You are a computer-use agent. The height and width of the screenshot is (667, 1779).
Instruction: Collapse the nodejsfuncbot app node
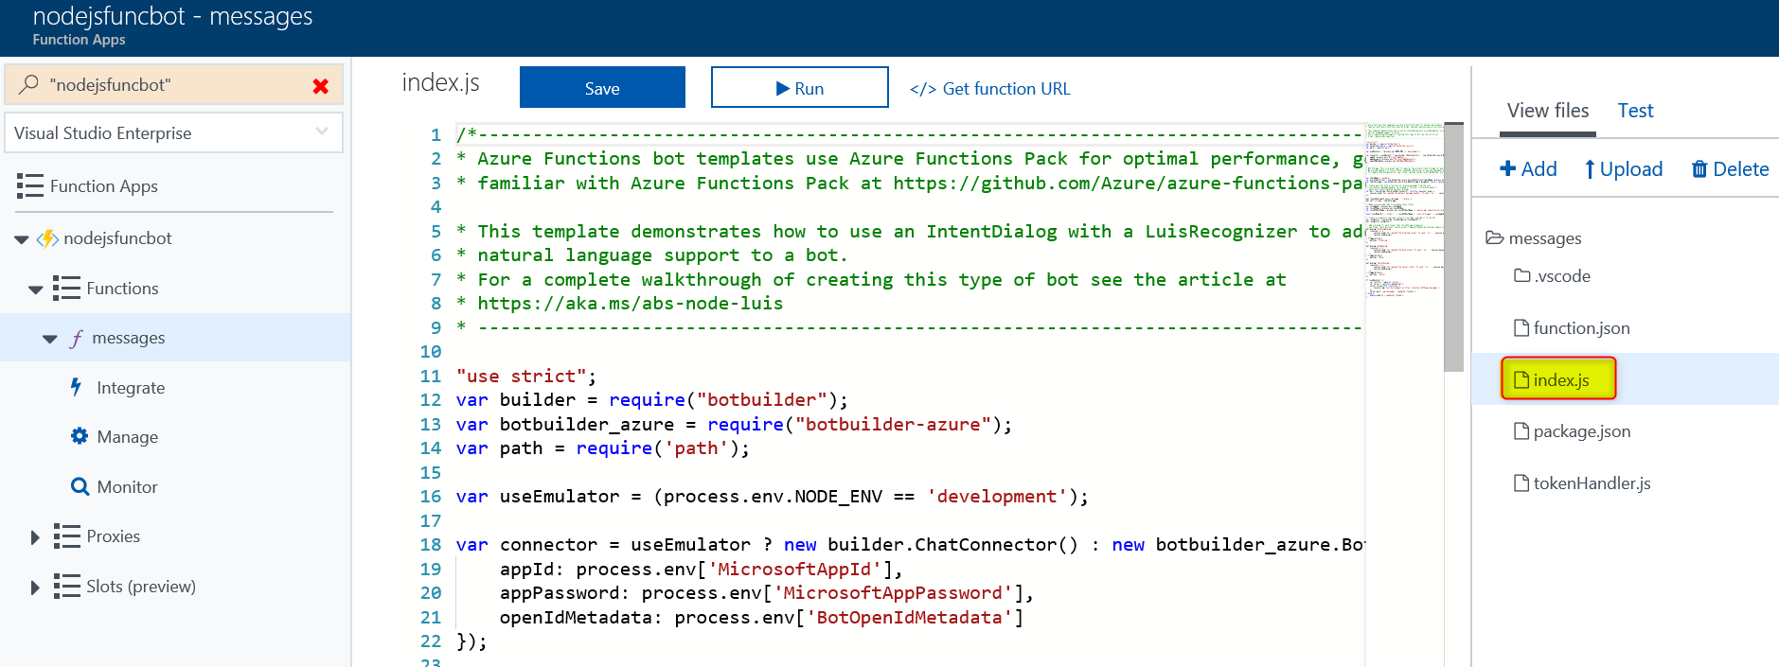point(21,239)
